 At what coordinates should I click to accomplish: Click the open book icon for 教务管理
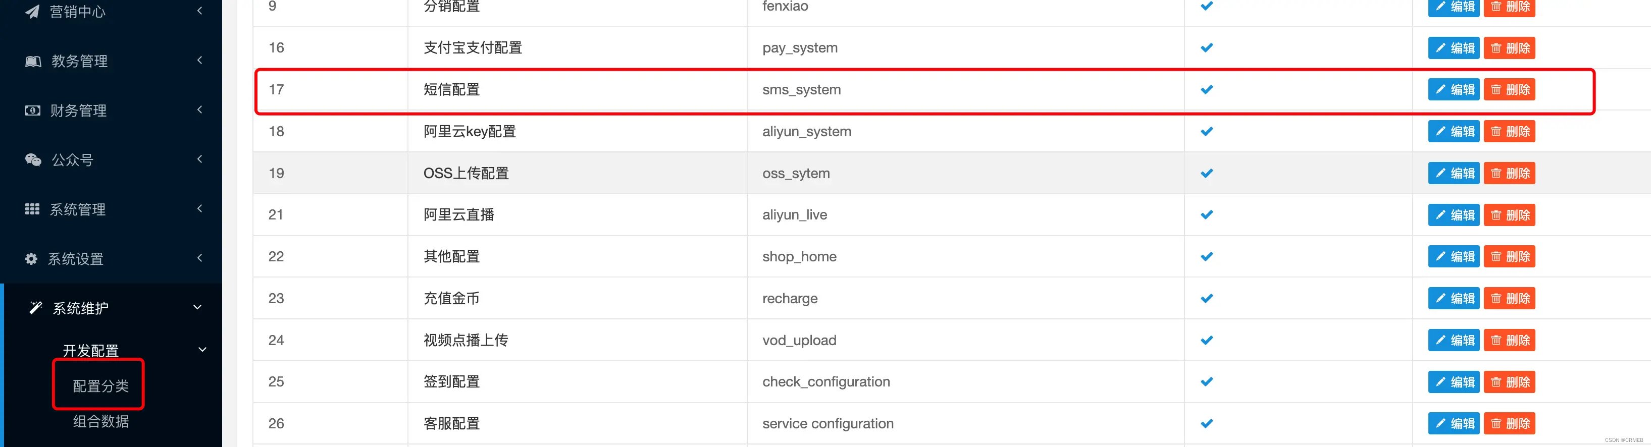(33, 62)
